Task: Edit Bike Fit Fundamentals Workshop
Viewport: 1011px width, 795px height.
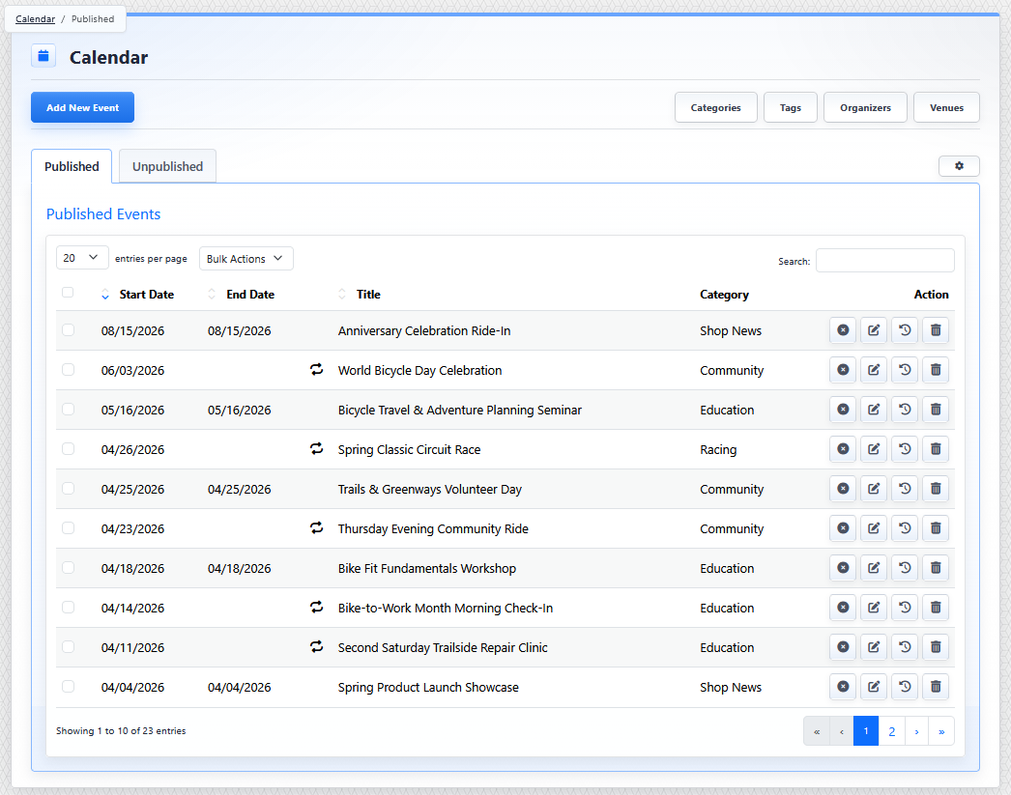Action: pos(874,568)
